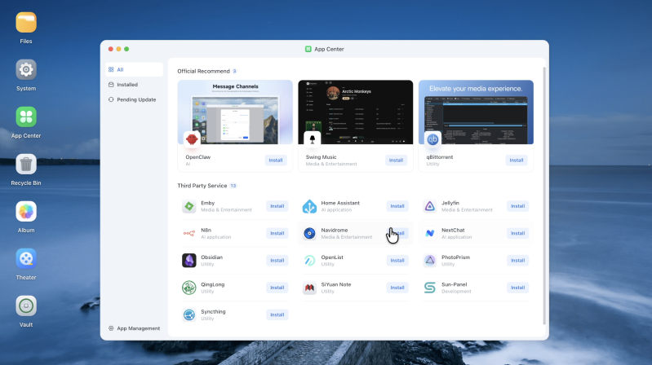Select the SiYuan Note app icon
652x365 pixels.
click(x=309, y=288)
